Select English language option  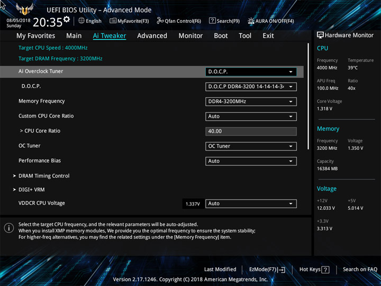coord(94,21)
